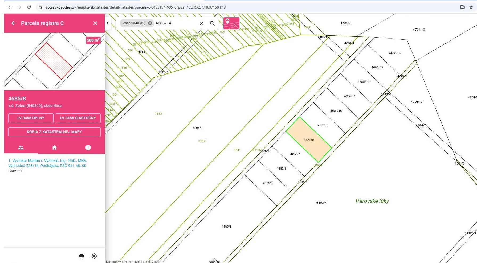The image size is (477, 263).
Task: Remove the Zobor (840319) search filter chip
Action: pos(150,23)
